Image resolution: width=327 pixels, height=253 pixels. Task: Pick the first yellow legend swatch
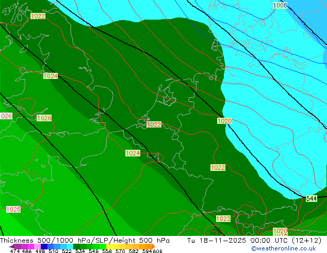[109, 246]
